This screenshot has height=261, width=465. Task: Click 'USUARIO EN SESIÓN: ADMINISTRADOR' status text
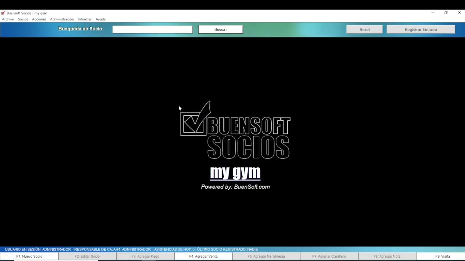(38, 249)
